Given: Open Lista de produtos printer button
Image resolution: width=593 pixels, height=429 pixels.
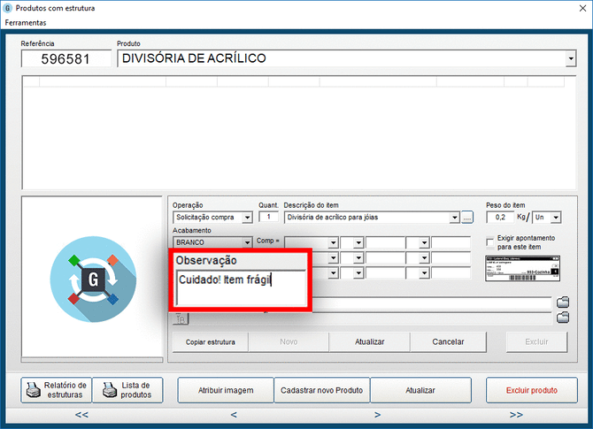Looking at the screenshot, I should coord(127,390).
